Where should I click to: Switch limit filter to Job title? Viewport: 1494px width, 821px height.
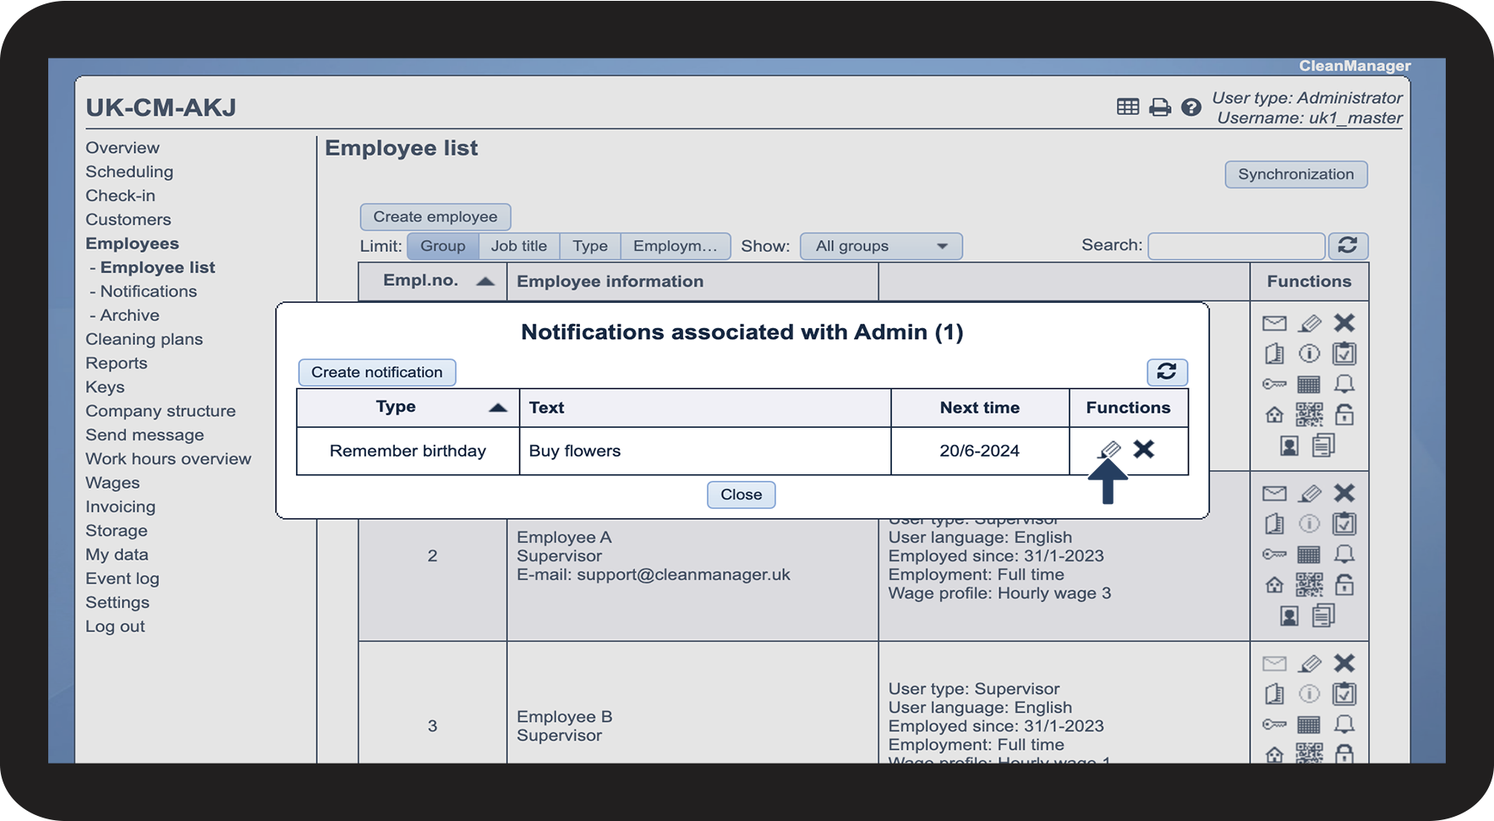[x=518, y=246]
